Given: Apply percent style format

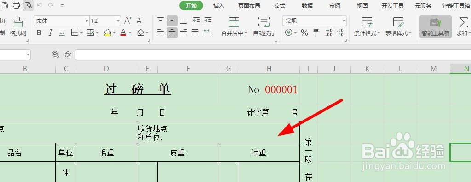Looking at the screenshot, I should (304, 33).
